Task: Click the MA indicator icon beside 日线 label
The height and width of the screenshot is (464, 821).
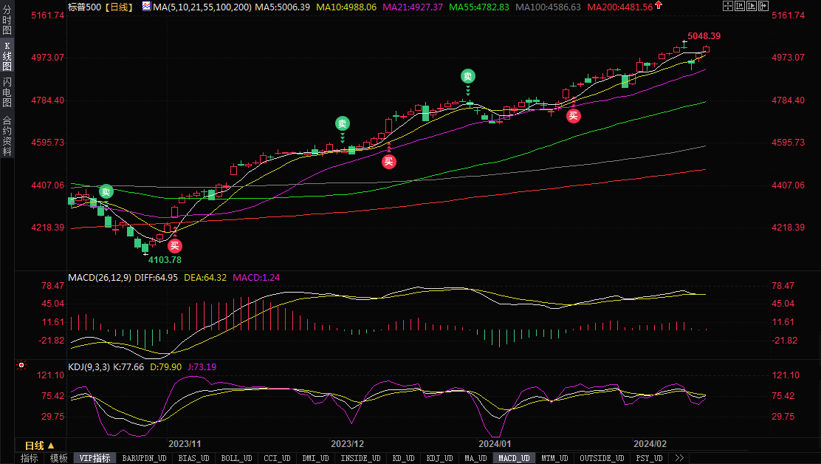Action: 145,7
